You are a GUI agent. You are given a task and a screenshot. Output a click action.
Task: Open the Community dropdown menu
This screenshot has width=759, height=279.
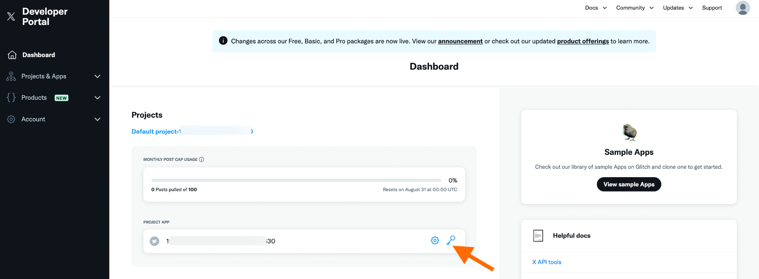(635, 8)
